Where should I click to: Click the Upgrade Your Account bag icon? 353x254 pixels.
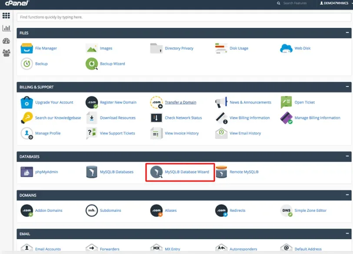(x=27, y=102)
